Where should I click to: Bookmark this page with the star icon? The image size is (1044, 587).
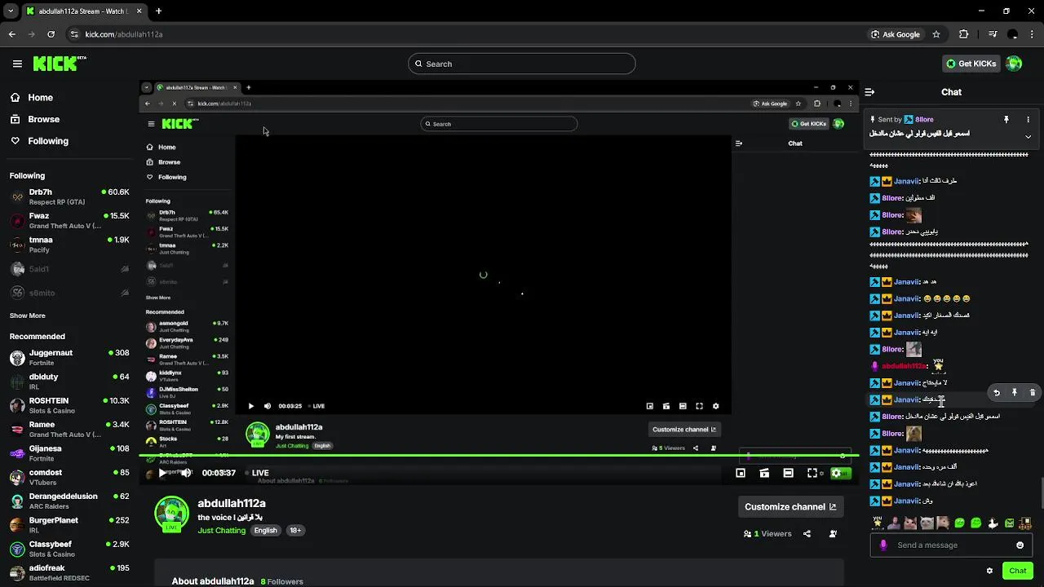tap(936, 34)
